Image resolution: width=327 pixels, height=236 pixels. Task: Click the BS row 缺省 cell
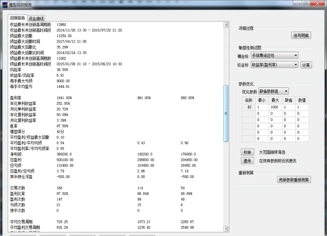[288, 107]
